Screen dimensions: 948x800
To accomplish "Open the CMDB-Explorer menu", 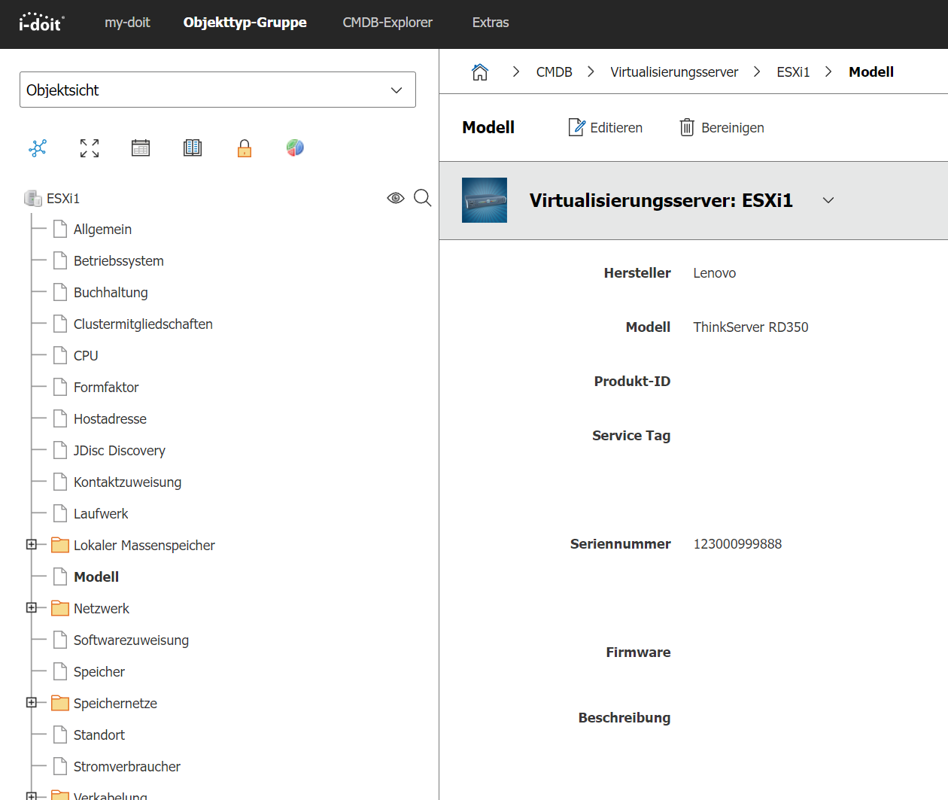I will tap(387, 23).
